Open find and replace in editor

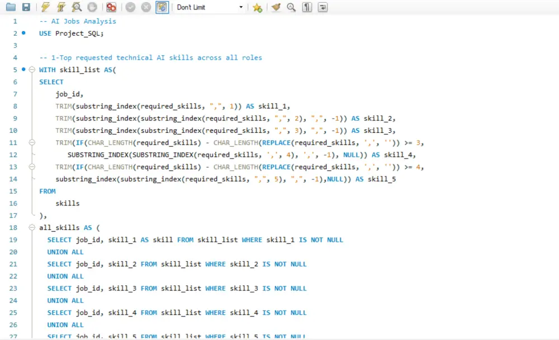tap(291, 7)
